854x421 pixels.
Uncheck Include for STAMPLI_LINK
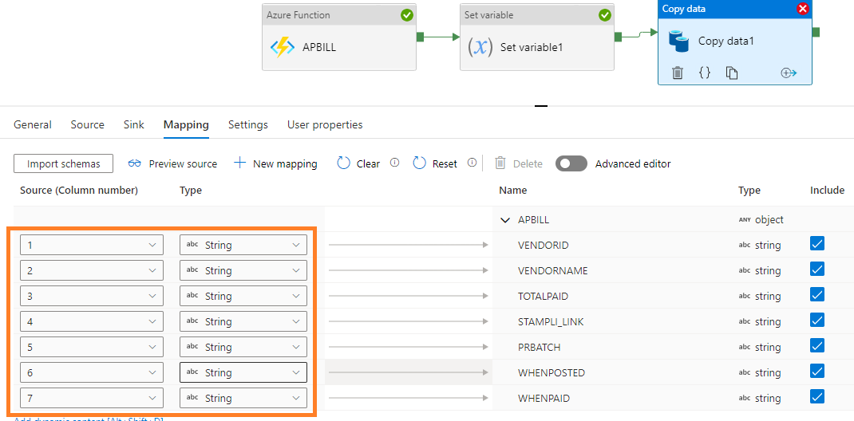817,320
